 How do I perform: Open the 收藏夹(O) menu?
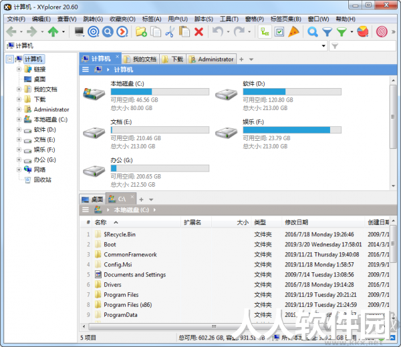click(122, 19)
